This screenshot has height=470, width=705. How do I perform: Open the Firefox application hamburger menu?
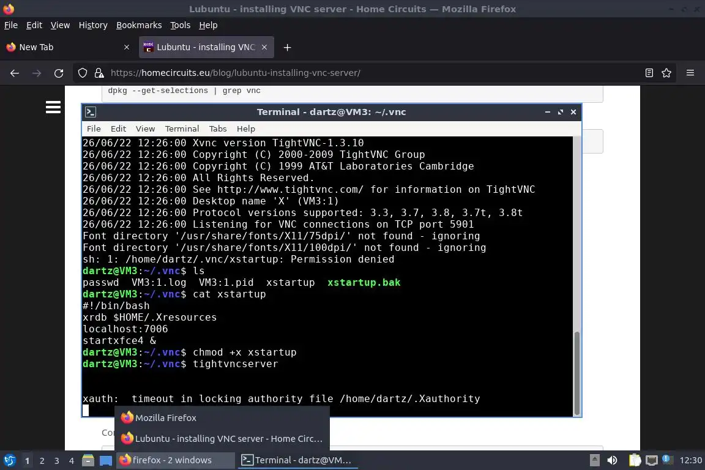[x=690, y=73]
